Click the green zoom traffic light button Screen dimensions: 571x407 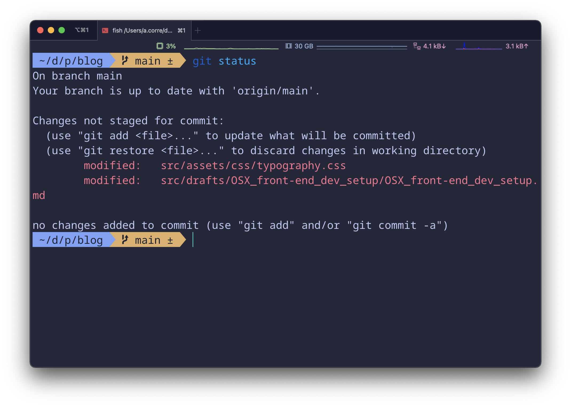click(62, 30)
